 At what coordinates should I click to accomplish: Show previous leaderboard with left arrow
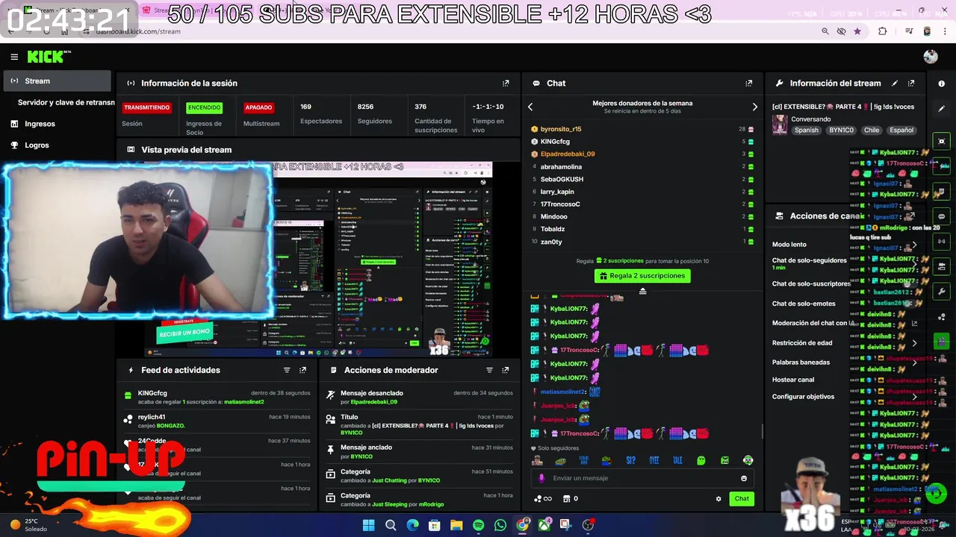click(530, 107)
